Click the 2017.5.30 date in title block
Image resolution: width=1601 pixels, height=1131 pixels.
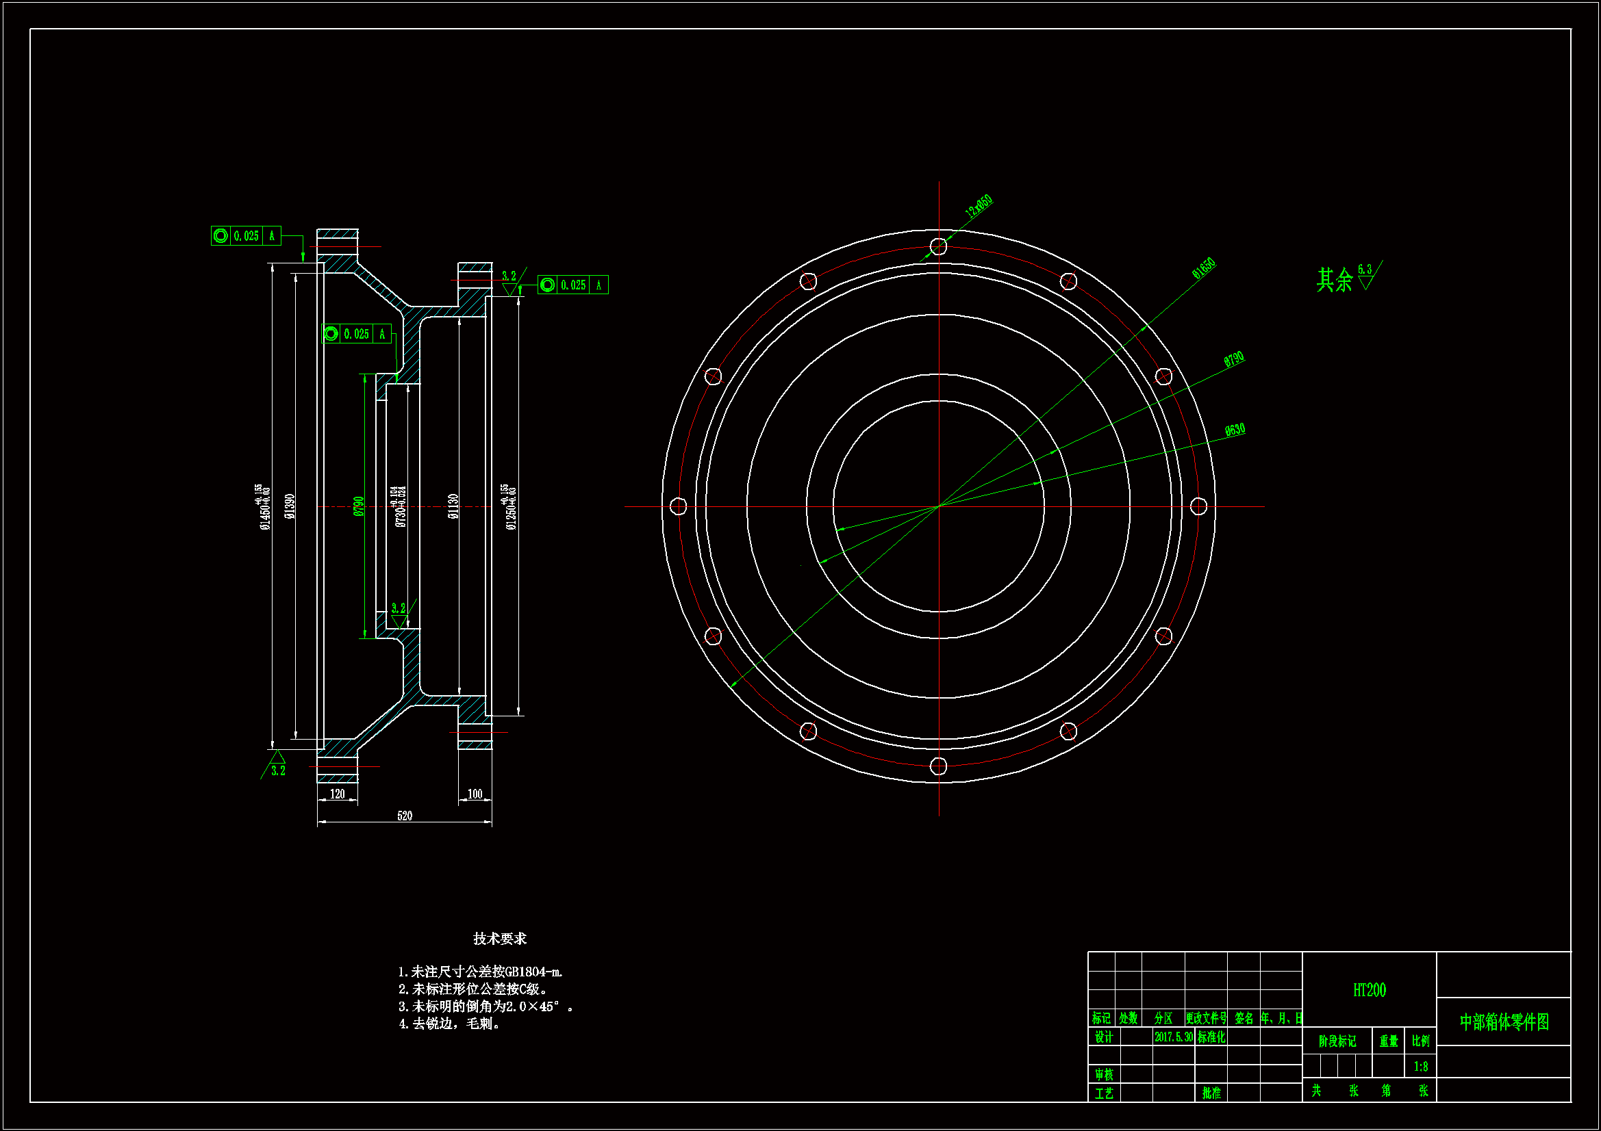(1174, 1037)
